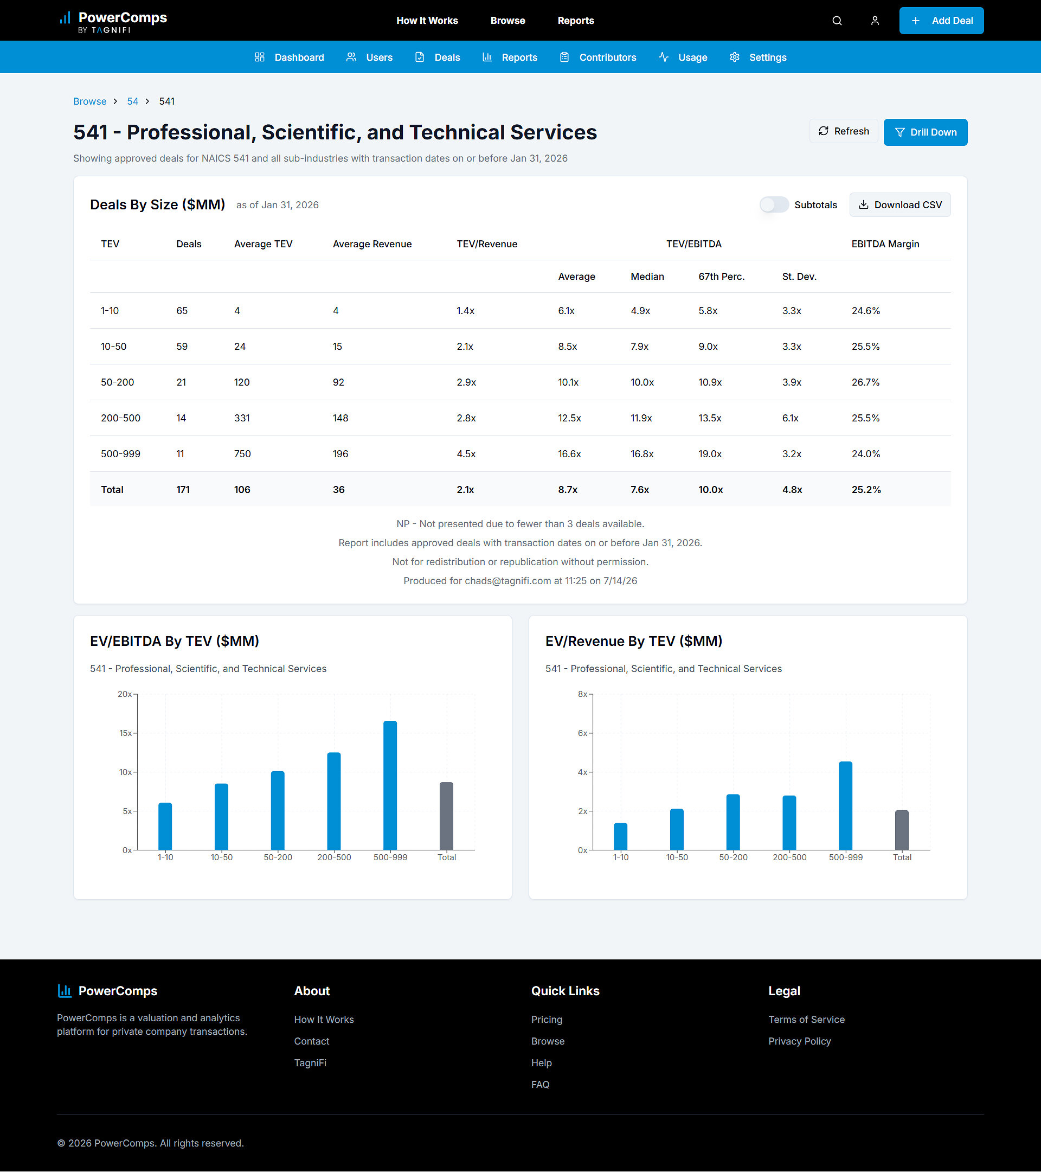Click gray Total bar in EV/EBITDA chart
1041x1172 pixels.
(x=447, y=817)
